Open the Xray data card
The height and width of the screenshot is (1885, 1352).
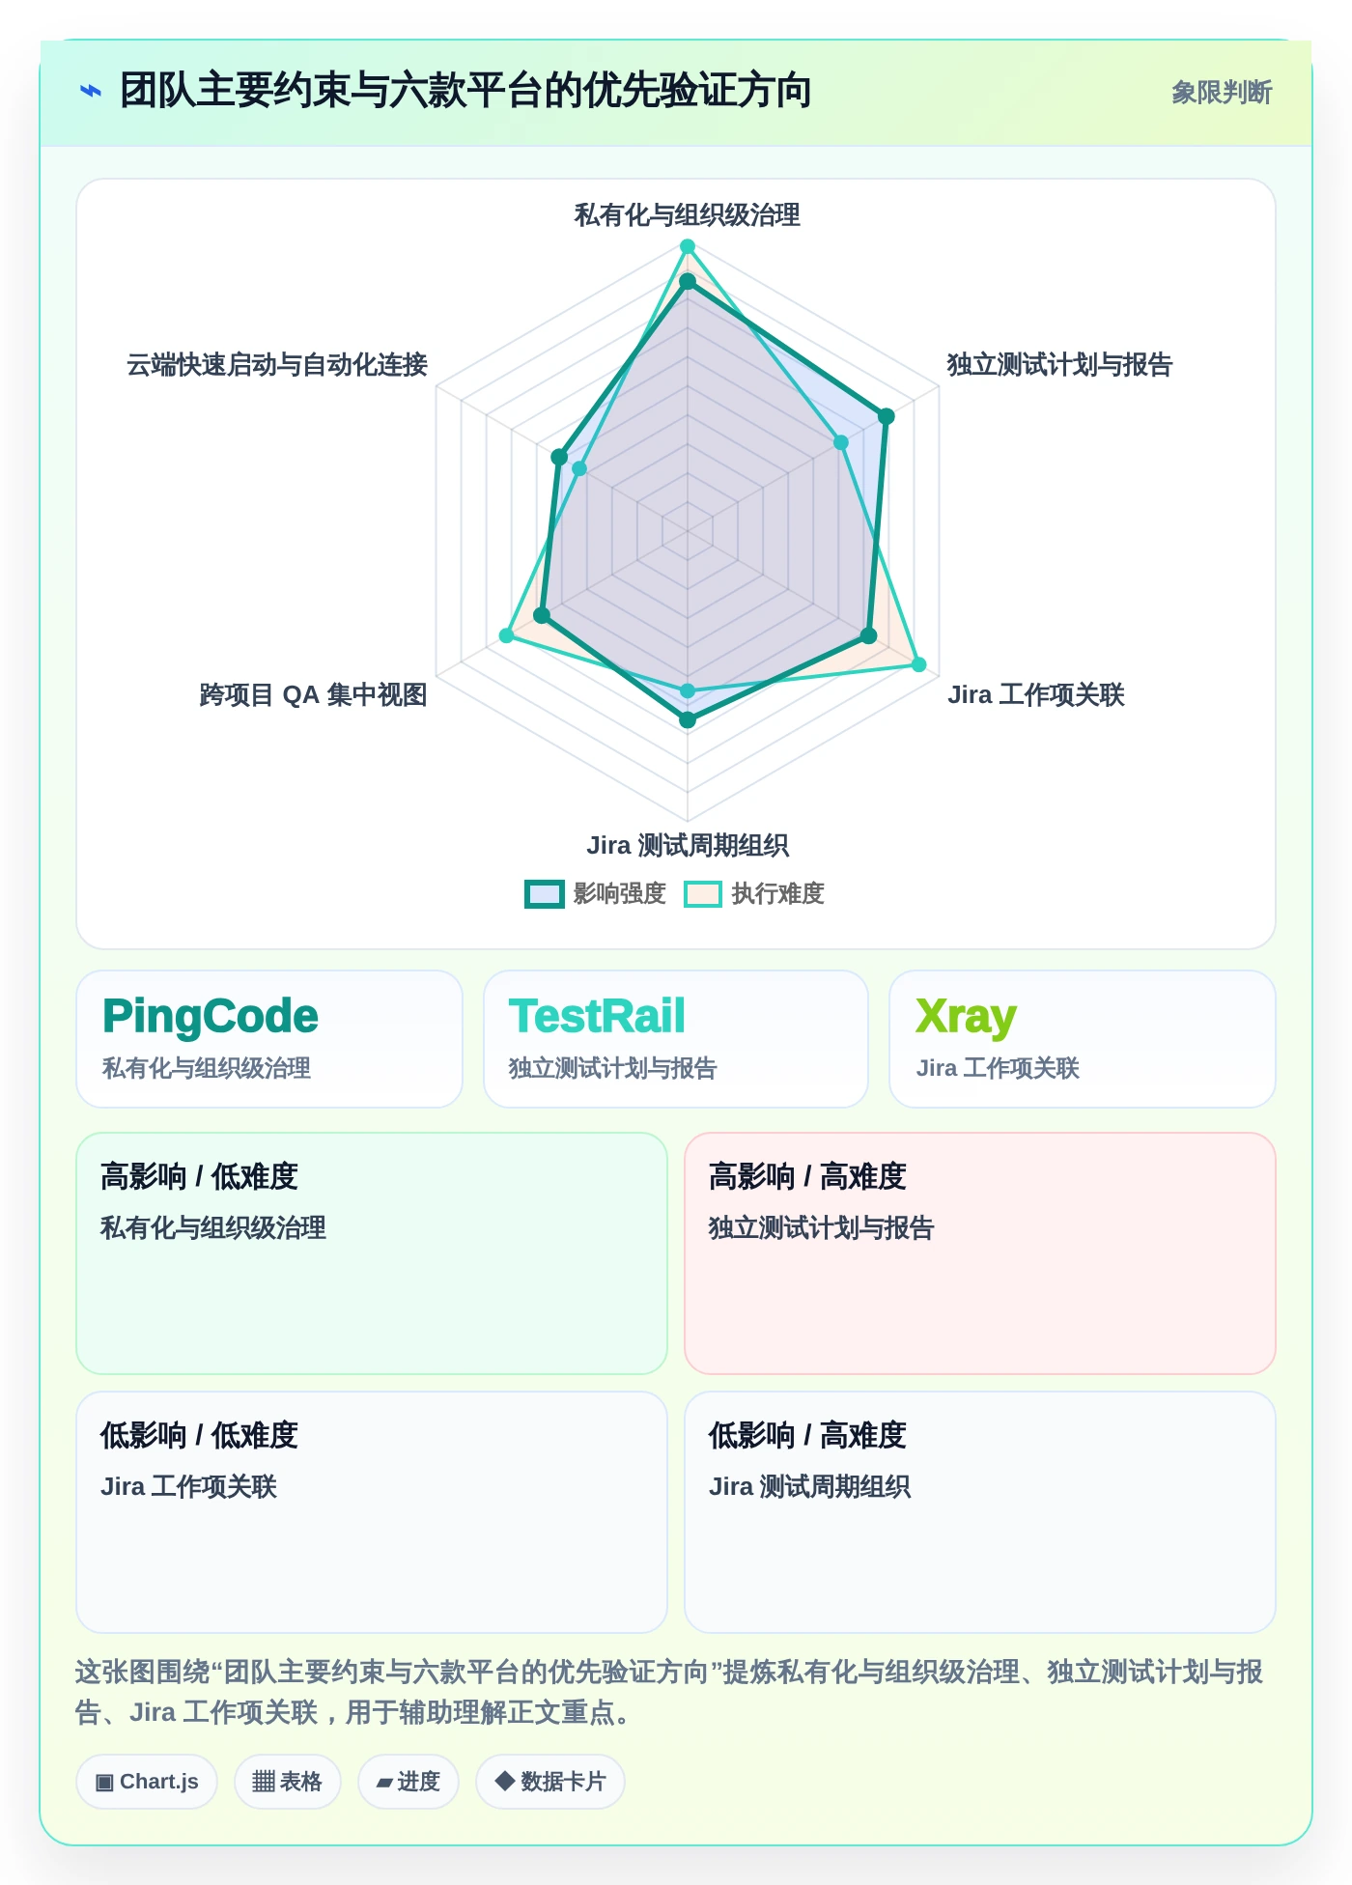point(1083,1039)
